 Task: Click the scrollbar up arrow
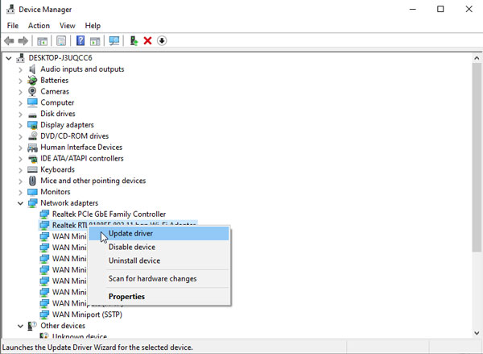tap(477, 58)
